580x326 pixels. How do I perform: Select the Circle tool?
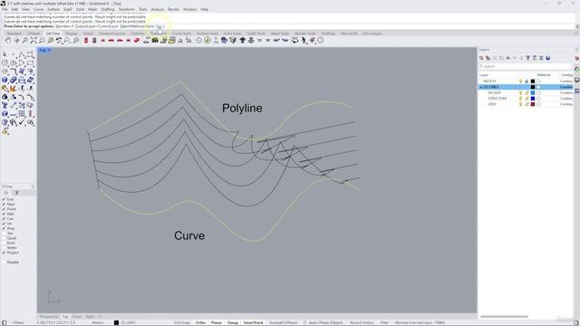[x=5, y=62]
